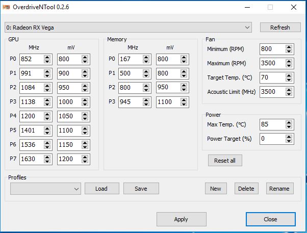
Task: Click the Close button at bottom
Action: point(271,219)
